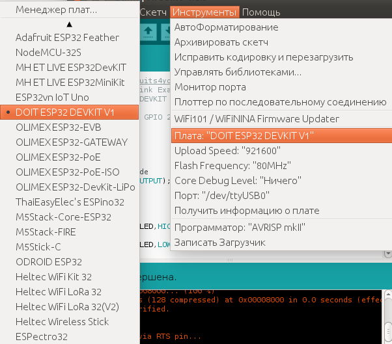Click Управлять библиотеками menu entry

click(238, 72)
